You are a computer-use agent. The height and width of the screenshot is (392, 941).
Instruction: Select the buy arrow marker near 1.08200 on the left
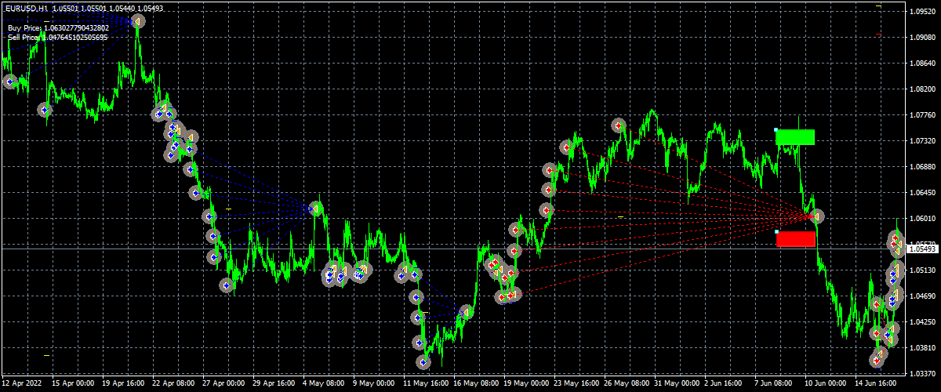[45, 111]
